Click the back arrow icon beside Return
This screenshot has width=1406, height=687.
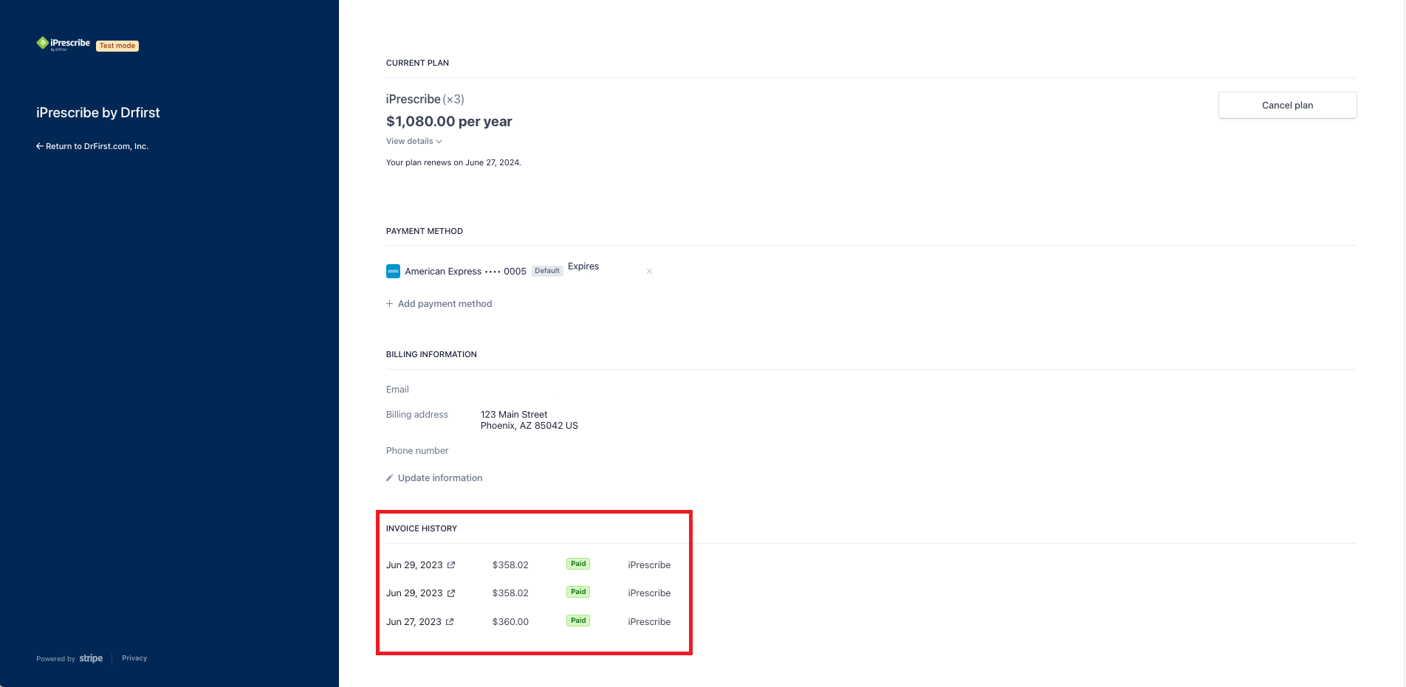(x=40, y=146)
